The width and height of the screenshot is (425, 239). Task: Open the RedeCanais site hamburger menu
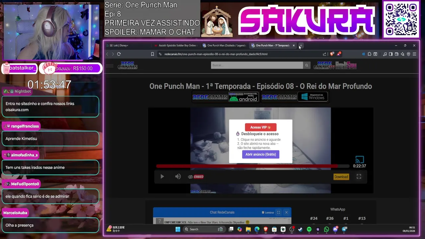[110, 66]
